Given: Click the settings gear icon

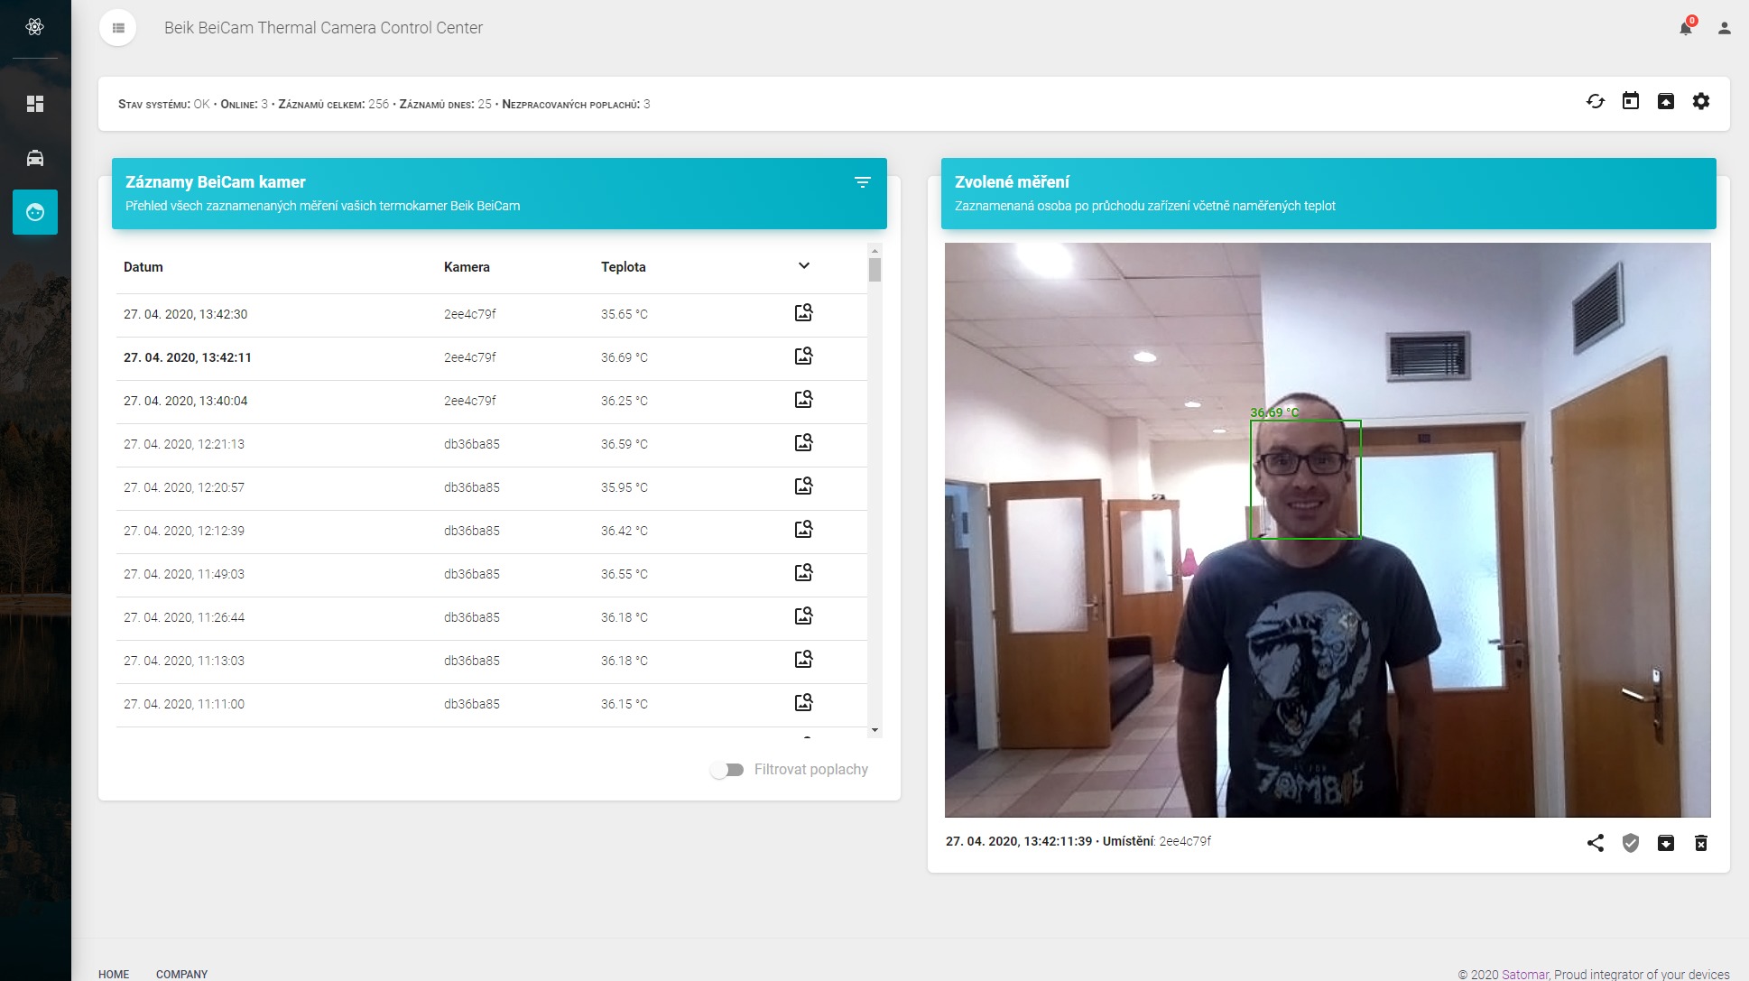Looking at the screenshot, I should coord(1700,101).
